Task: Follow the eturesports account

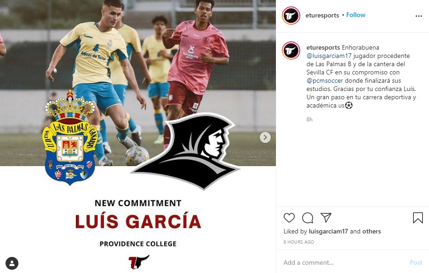Action: pyautogui.click(x=356, y=15)
